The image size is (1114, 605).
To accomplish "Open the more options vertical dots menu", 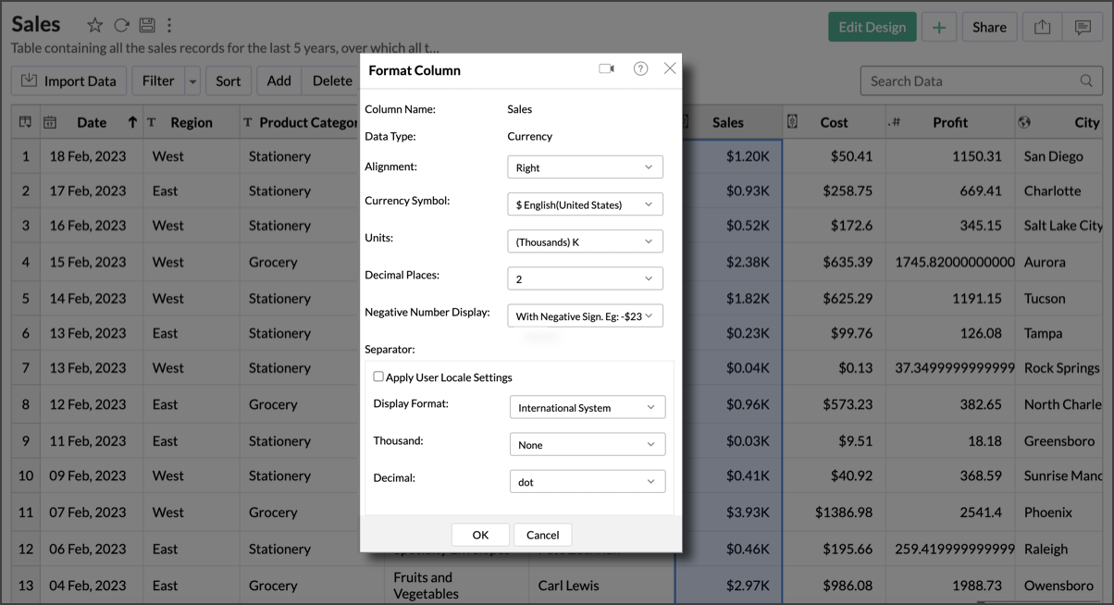I will tap(169, 26).
